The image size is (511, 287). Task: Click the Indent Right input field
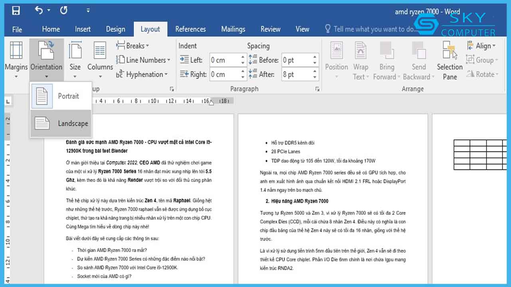point(224,74)
